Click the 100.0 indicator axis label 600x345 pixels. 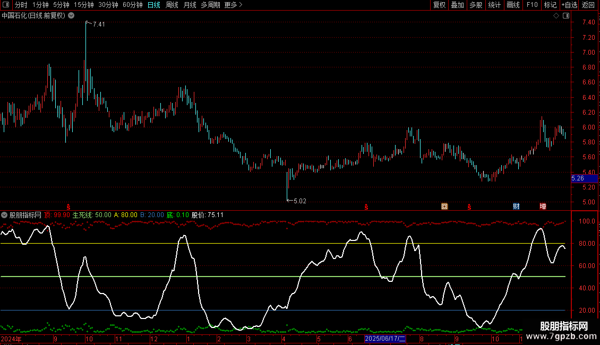tap(587, 221)
